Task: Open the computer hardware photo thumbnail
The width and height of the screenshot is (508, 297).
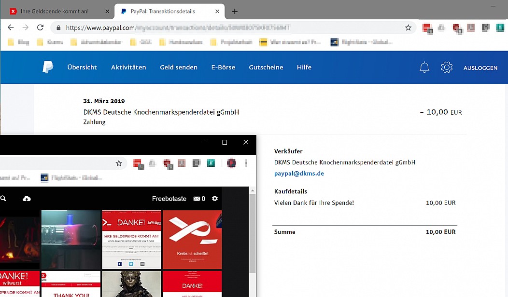Action: point(71,240)
